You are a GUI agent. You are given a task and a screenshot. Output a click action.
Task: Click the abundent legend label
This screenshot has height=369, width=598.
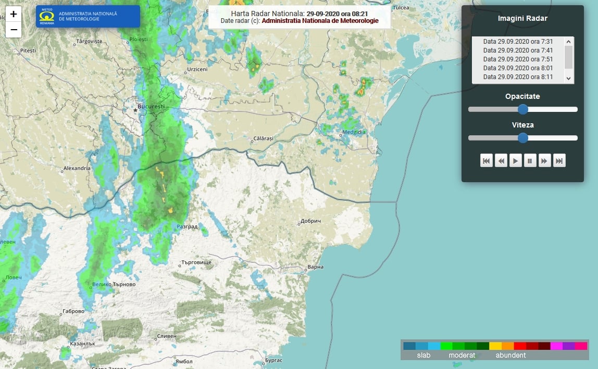tap(510, 355)
